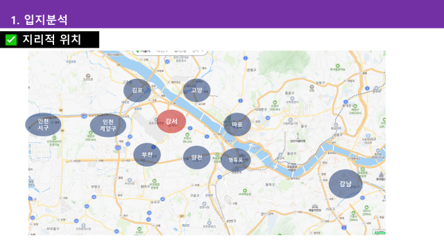
Task: Click the 계양산 mountain icon
Action: (x=91, y=133)
